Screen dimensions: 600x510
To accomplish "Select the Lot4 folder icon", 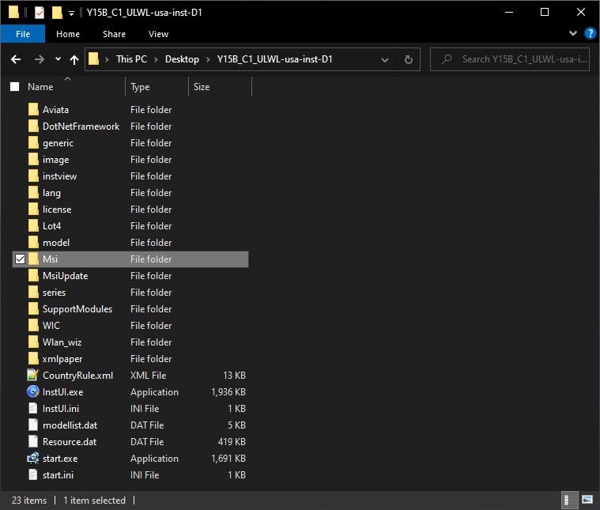I will click(33, 226).
